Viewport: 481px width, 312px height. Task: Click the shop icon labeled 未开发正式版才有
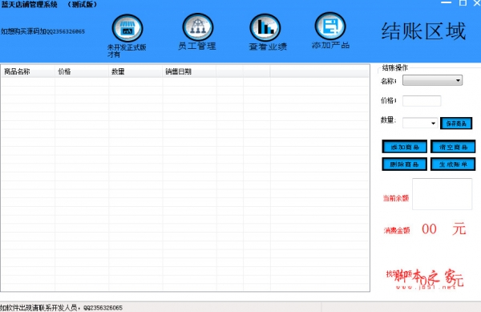click(127, 28)
